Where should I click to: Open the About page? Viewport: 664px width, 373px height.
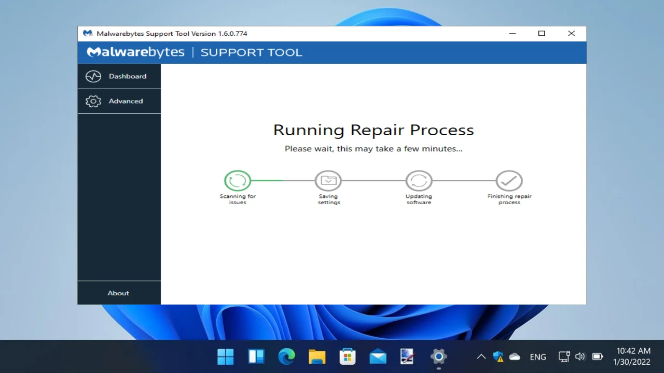pyautogui.click(x=119, y=293)
